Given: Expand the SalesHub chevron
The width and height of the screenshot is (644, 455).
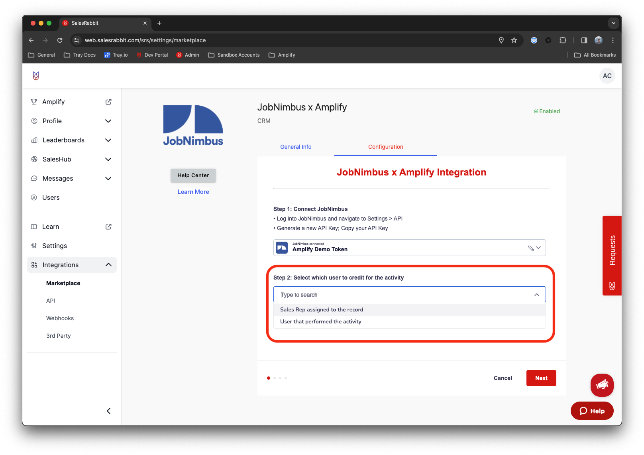Looking at the screenshot, I should 108,159.
